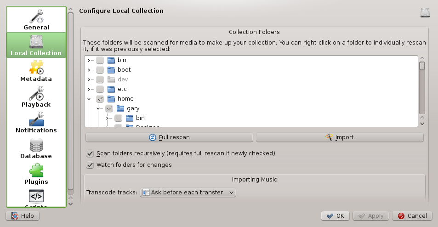Switch to Local Collection page
Screen dimensions: 438x227
[x=36, y=45]
